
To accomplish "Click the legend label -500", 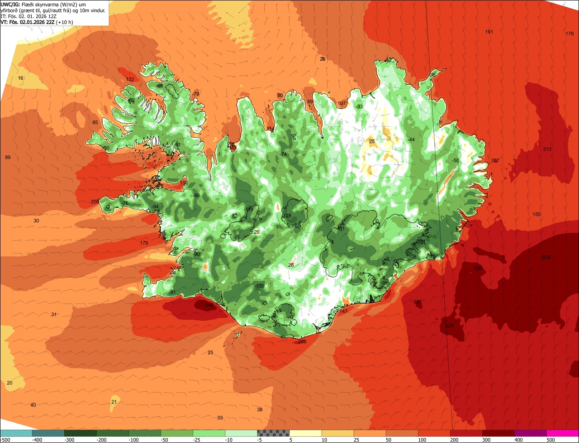I will tap(5, 440).
